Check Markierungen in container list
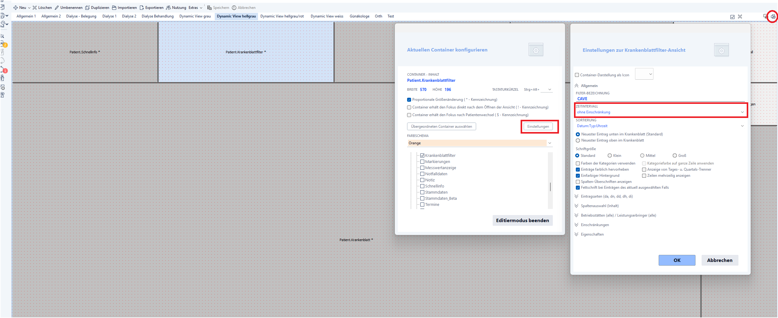 422,162
